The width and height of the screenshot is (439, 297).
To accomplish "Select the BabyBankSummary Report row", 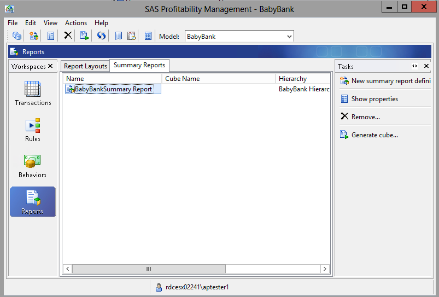I will click(113, 89).
